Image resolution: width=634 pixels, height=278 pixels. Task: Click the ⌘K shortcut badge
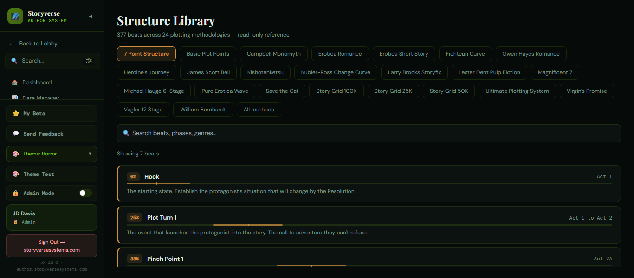[x=89, y=61]
